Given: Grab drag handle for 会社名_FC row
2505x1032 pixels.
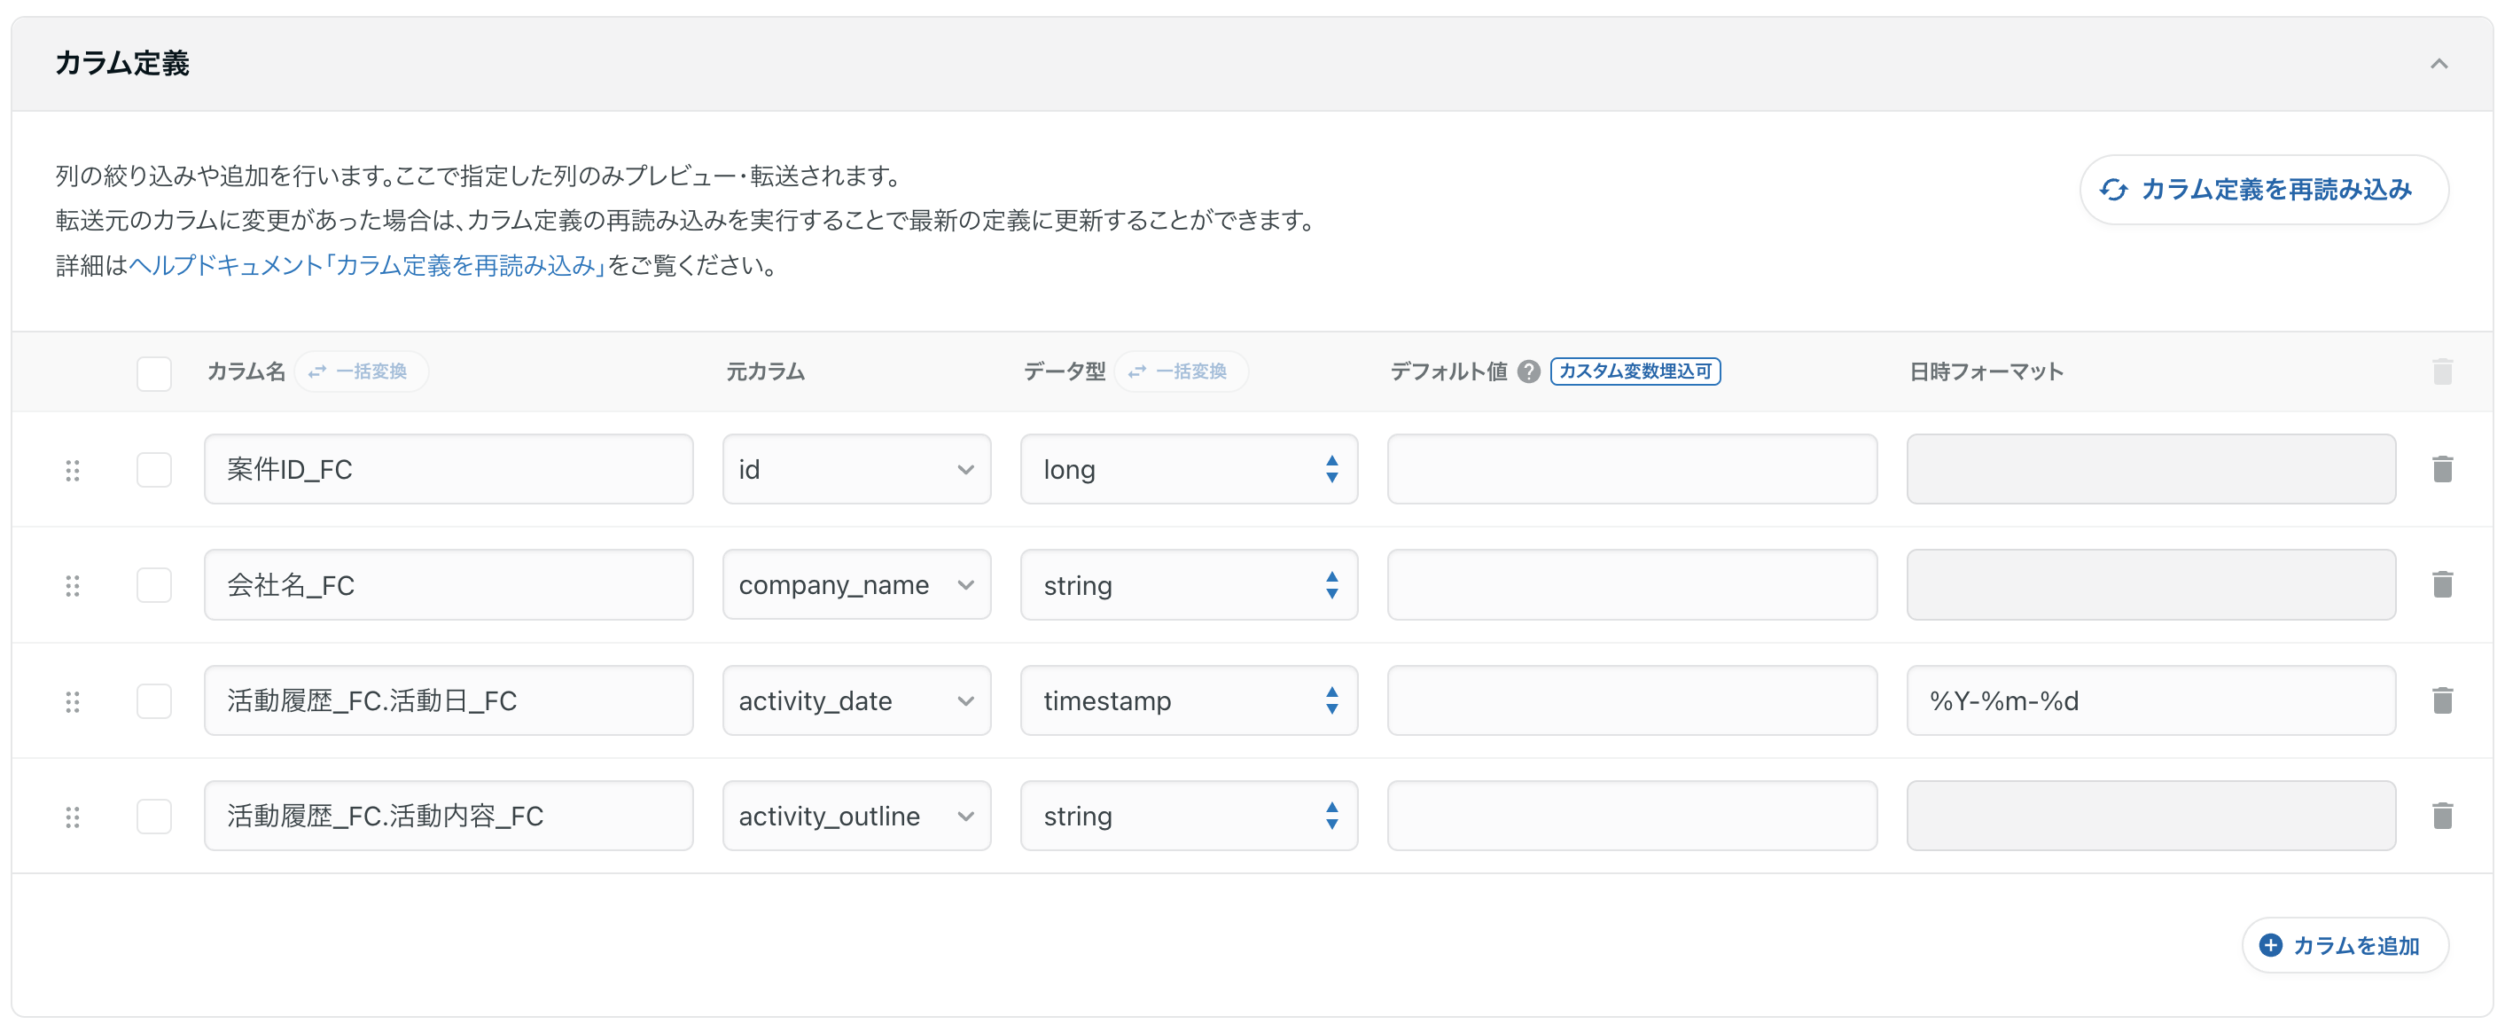Looking at the screenshot, I should [x=72, y=585].
